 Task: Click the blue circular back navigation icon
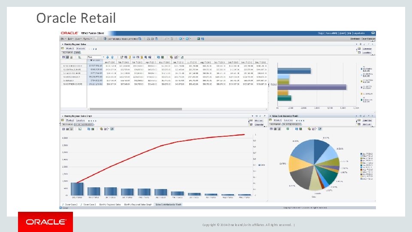(181, 39)
